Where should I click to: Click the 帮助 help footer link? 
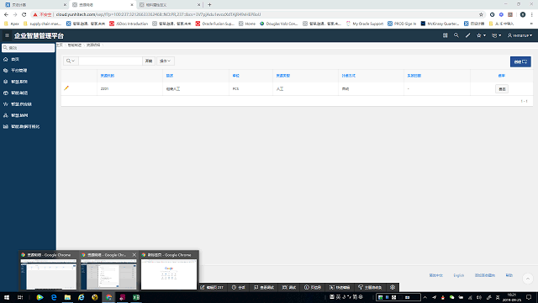[x=509, y=275]
